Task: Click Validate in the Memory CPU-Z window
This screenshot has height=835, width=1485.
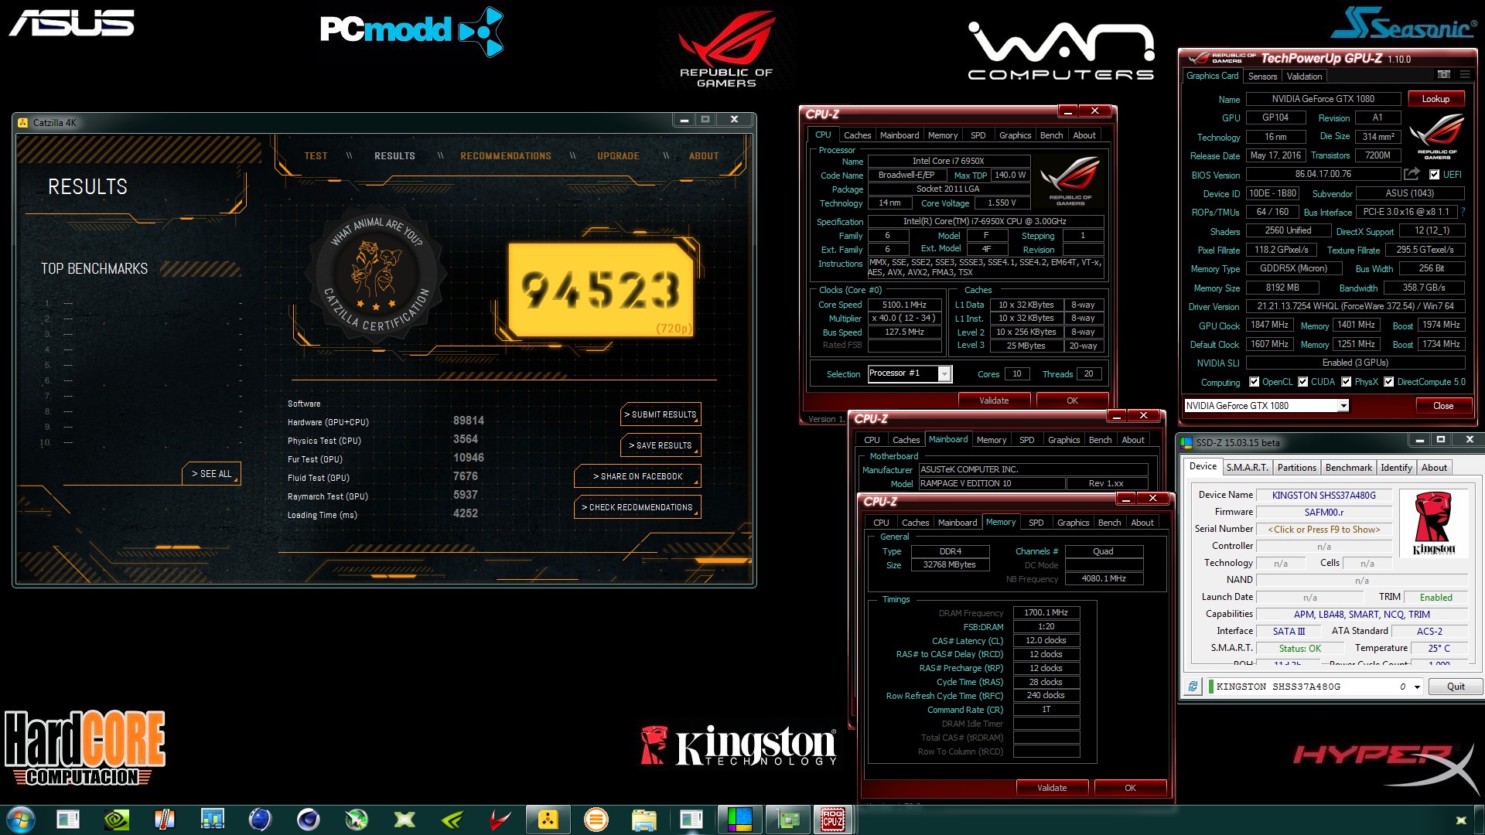Action: pyautogui.click(x=1052, y=788)
